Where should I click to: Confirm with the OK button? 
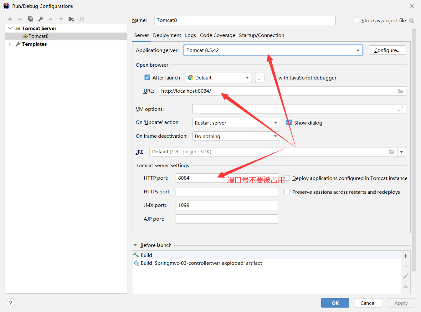click(x=335, y=303)
